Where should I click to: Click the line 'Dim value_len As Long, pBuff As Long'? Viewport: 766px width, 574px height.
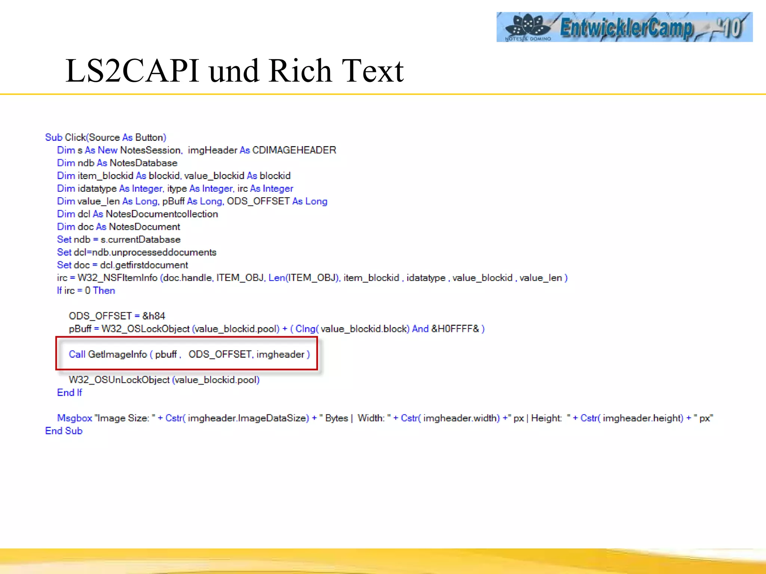pyautogui.click(x=192, y=201)
